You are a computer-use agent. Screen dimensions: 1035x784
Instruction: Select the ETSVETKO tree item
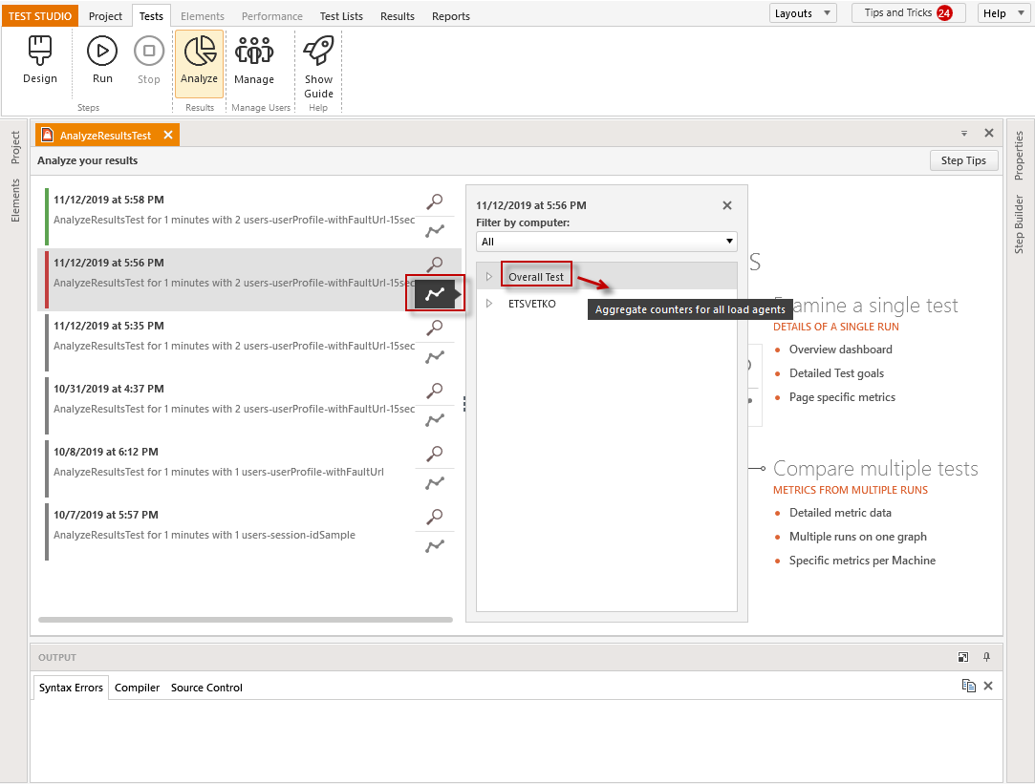click(x=532, y=304)
